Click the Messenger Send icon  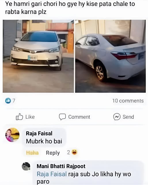(117, 117)
